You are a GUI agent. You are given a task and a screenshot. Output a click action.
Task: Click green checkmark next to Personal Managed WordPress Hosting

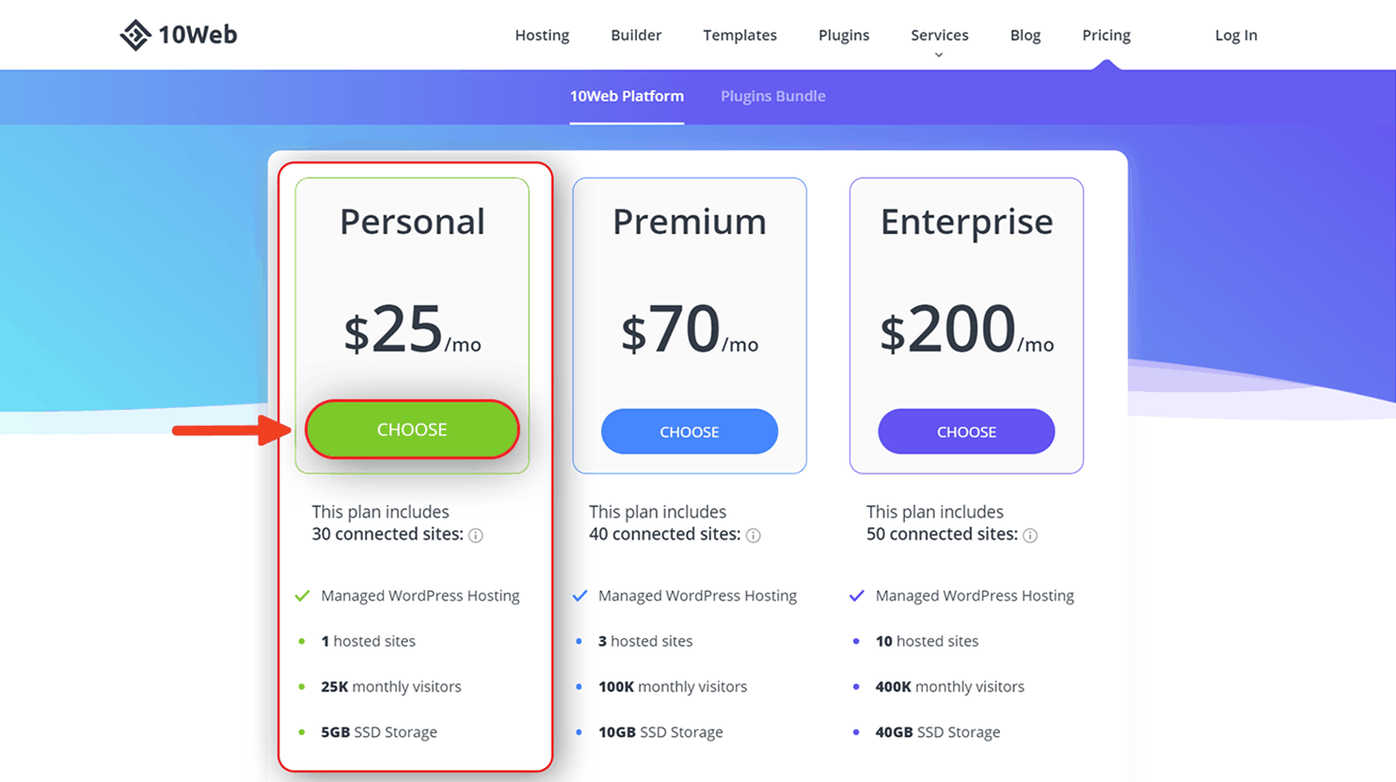pos(302,596)
